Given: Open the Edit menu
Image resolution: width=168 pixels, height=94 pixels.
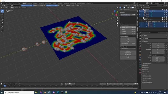Looking at the screenshot, I should (x=6, y=3).
